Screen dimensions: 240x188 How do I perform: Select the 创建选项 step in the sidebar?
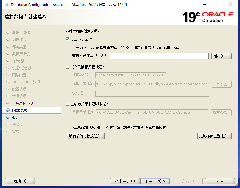coord(20,110)
